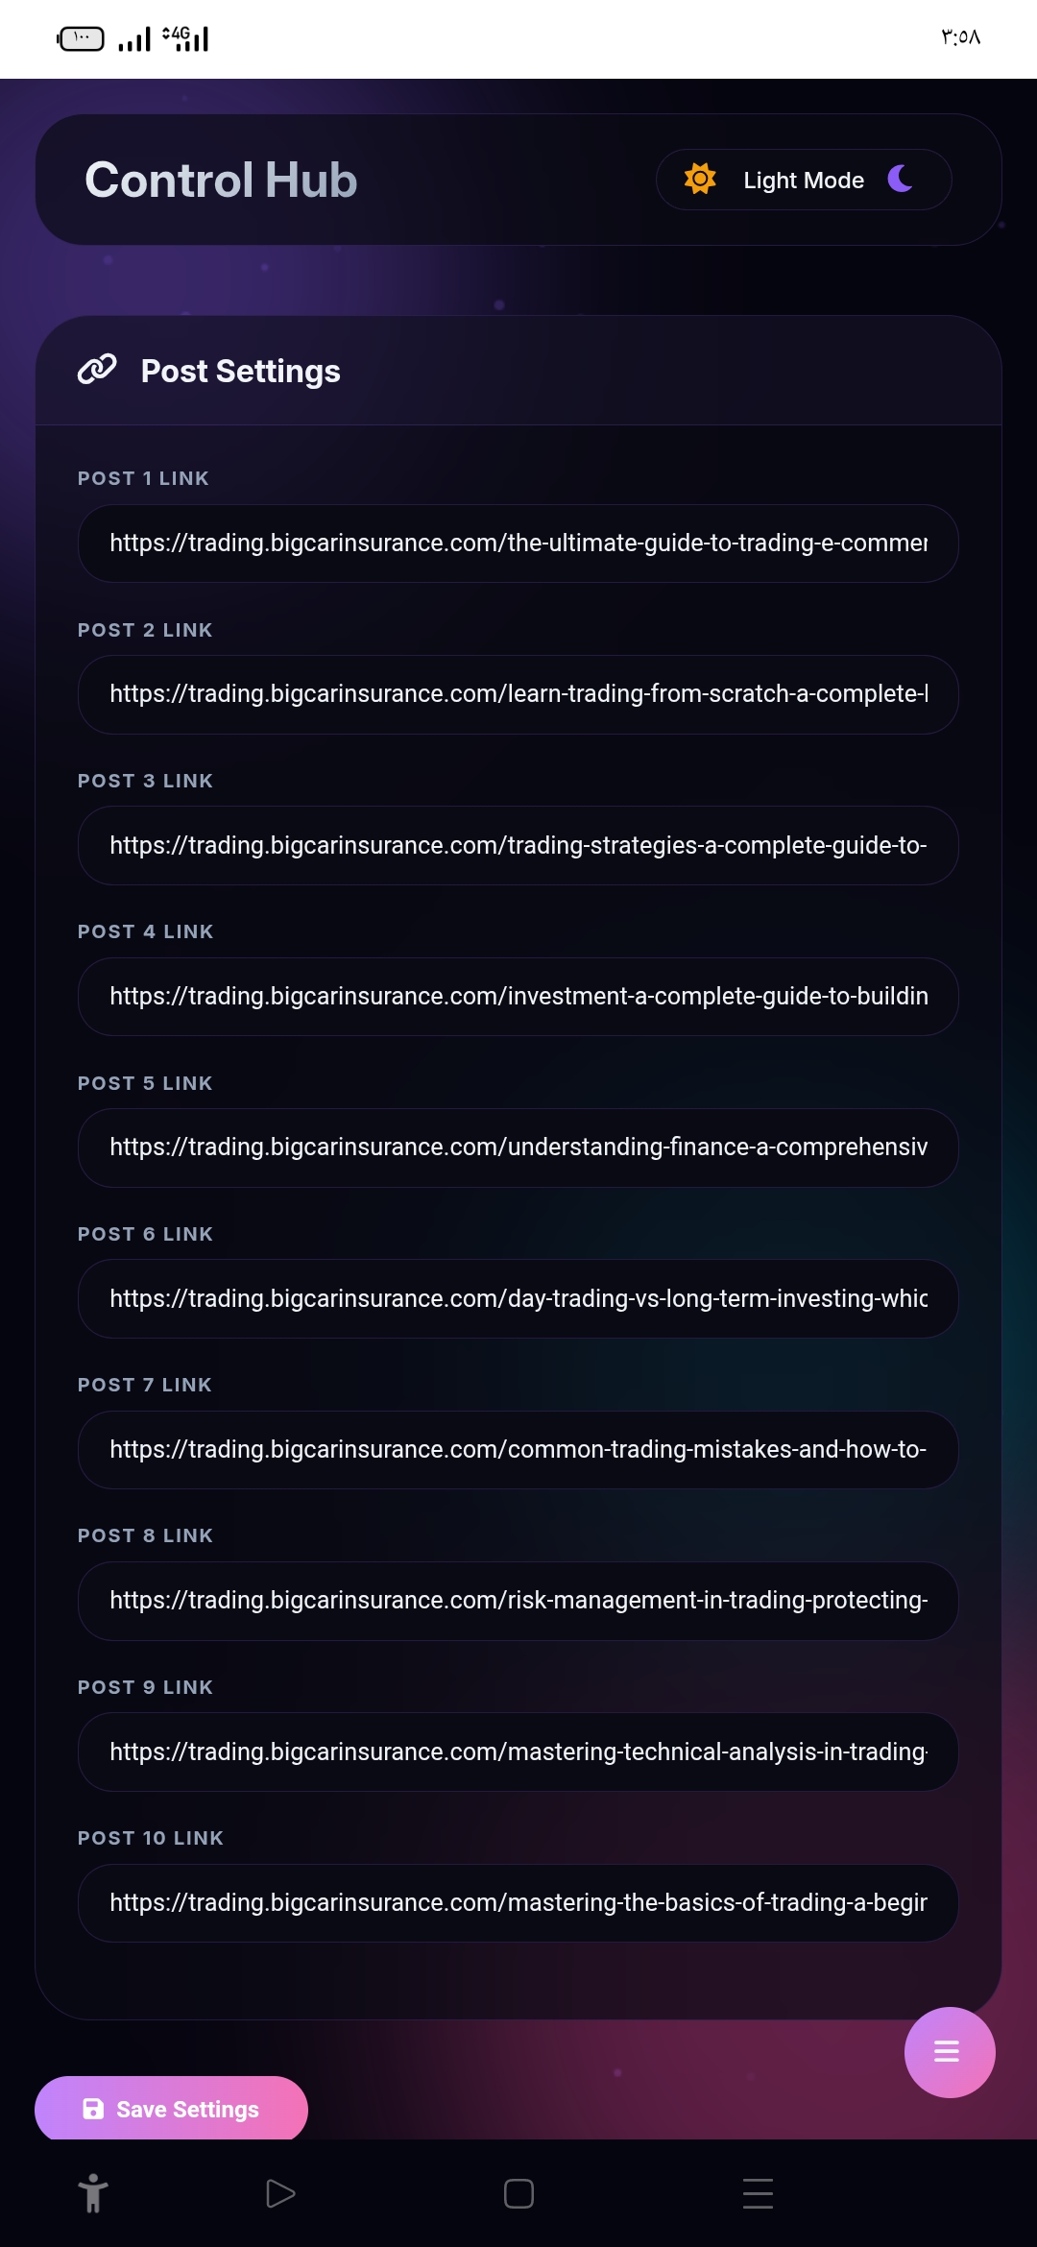Click the link icon beside Post Settings
Viewport: 1037px width, 2247px height.
pyautogui.click(x=97, y=370)
